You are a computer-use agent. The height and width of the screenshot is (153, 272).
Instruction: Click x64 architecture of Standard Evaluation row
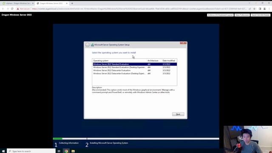pyautogui.click(x=149, y=64)
